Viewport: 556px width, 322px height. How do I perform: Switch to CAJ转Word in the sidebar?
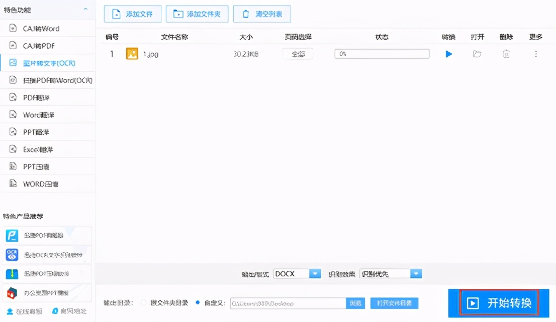(41, 29)
